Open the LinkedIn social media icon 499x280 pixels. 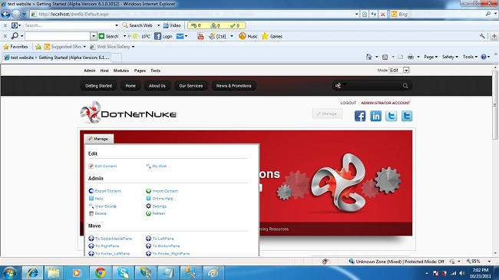[375, 116]
